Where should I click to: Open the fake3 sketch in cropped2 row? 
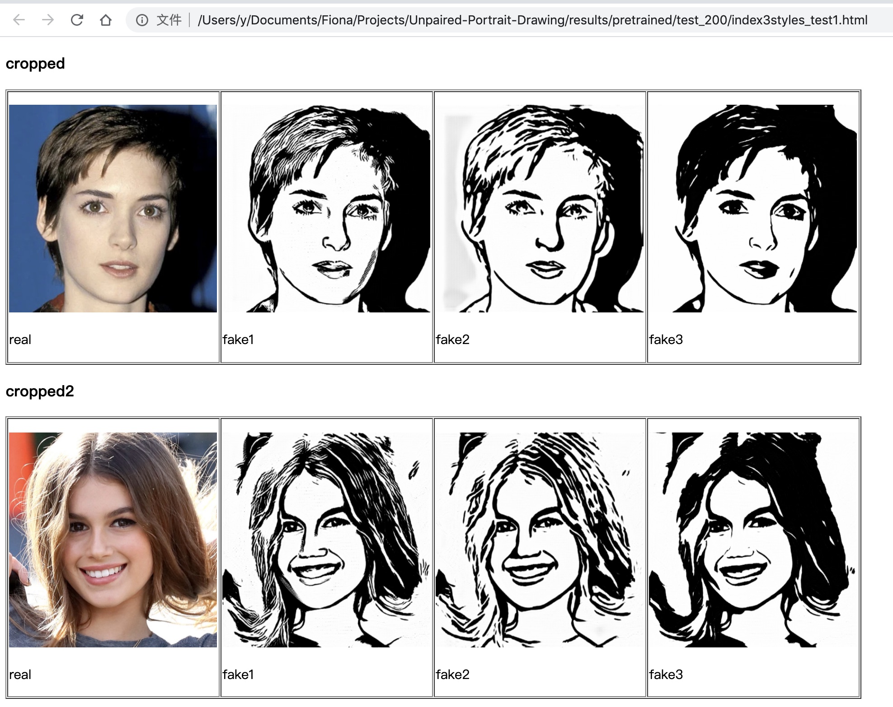753,540
